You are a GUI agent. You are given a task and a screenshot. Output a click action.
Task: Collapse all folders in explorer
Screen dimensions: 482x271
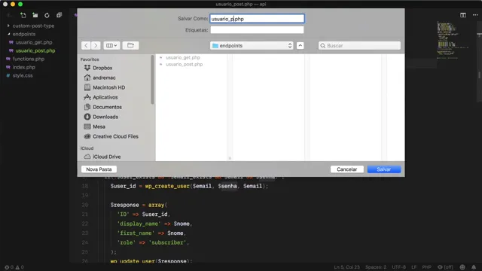(x=59, y=15)
